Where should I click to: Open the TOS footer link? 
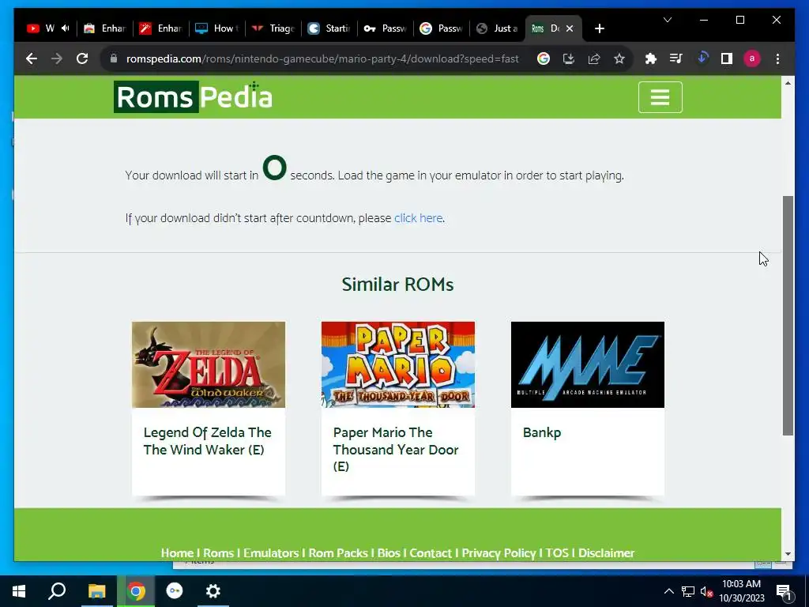coord(557,553)
